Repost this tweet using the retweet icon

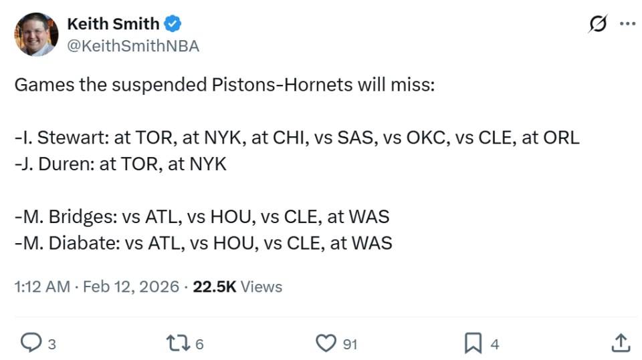click(x=178, y=343)
